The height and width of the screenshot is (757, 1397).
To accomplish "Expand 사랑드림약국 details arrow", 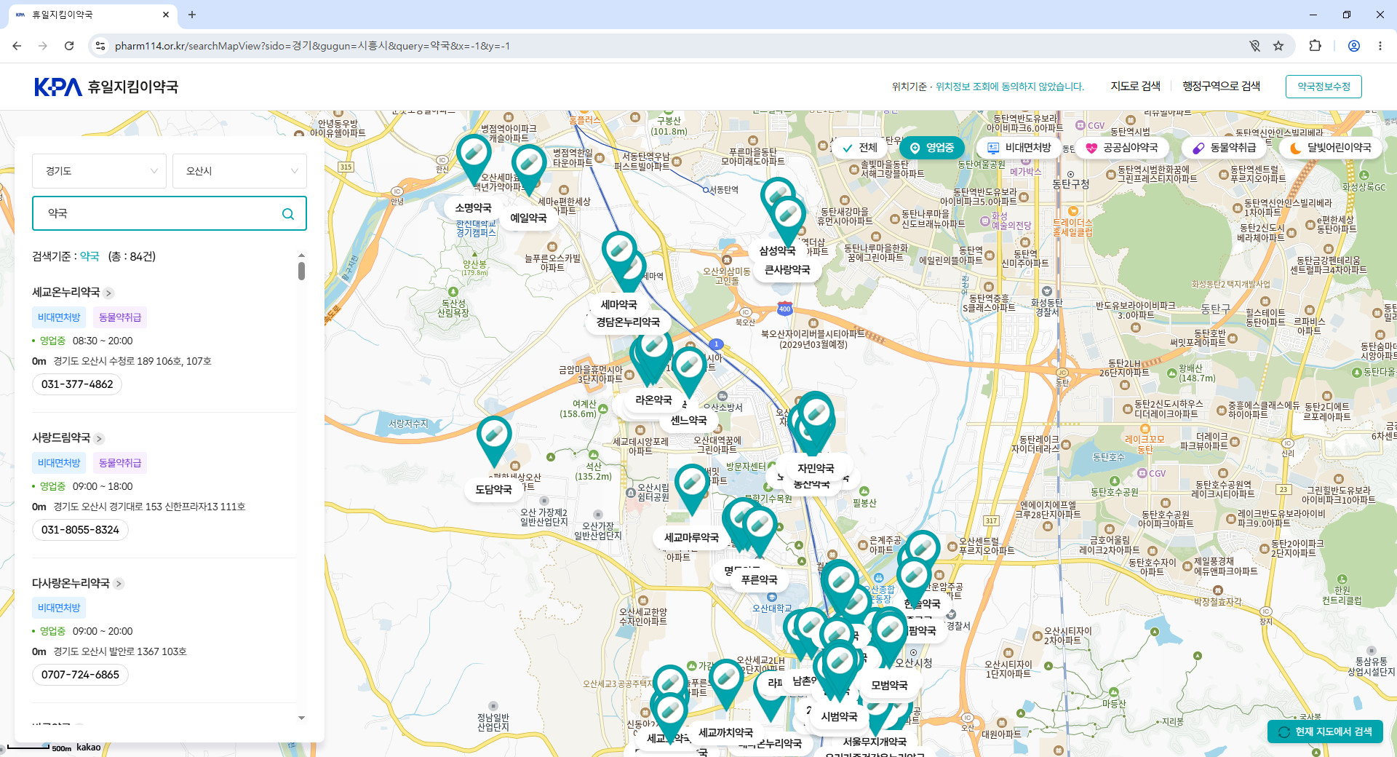I will 99,439.
